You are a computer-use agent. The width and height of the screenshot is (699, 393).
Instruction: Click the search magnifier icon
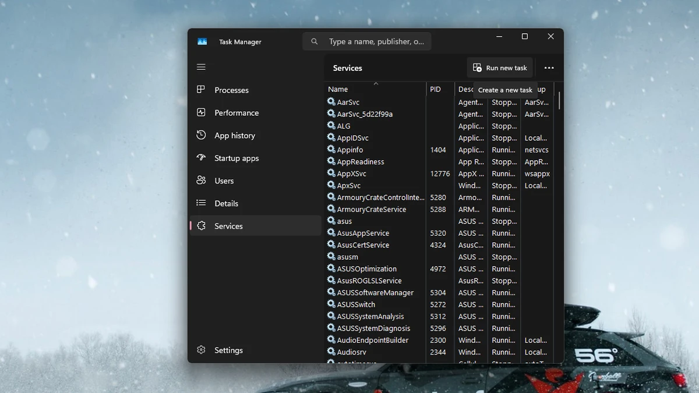pos(315,42)
